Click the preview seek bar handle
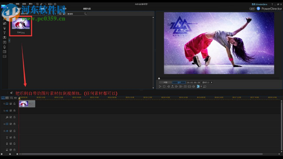Screen dimensions: 283x159 pos(159,78)
